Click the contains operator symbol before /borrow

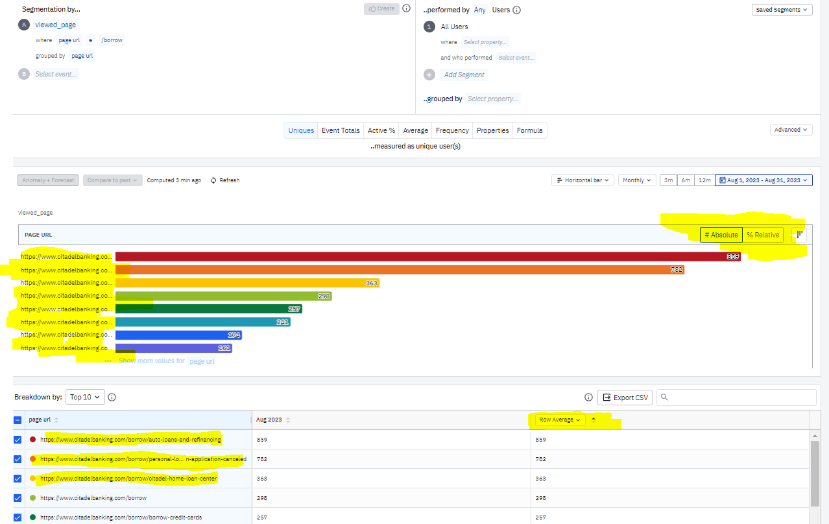[x=90, y=40]
